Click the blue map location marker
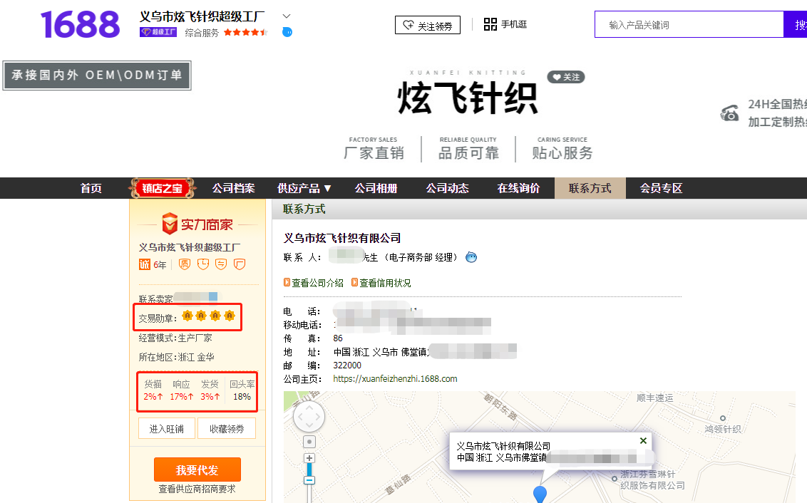This screenshot has width=807, height=503. (540, 494)
